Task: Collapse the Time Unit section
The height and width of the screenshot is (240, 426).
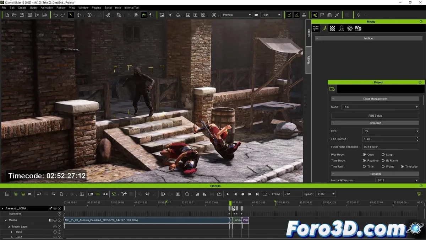Action: pos(333,123)
